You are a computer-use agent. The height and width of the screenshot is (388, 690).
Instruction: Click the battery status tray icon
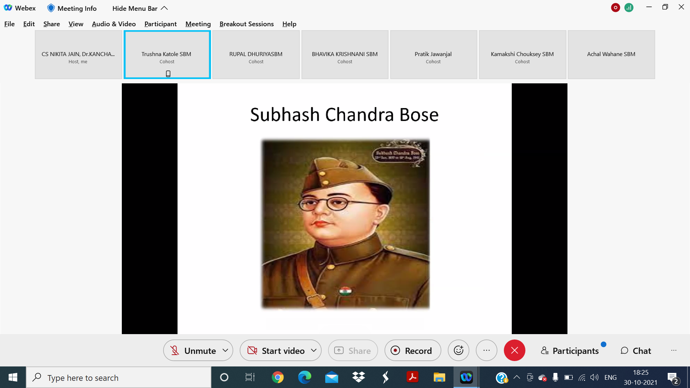tap(569, 377)
